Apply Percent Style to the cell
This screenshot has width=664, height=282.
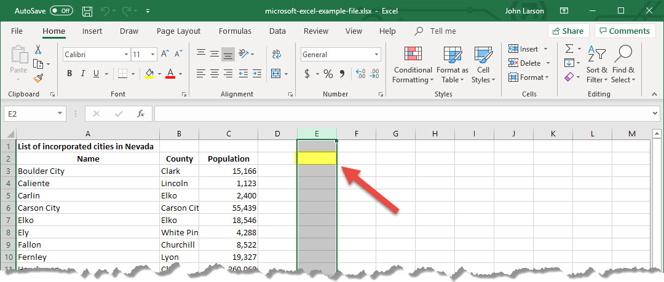(x=328, y=74)
